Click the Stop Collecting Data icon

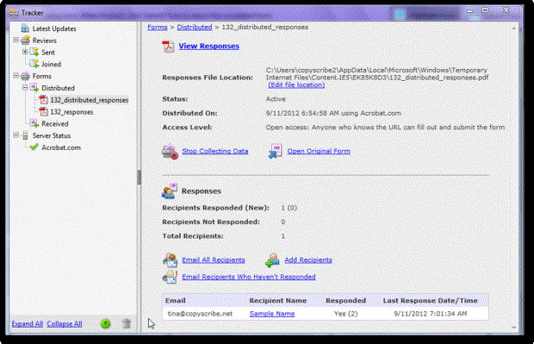click(170, 152)
